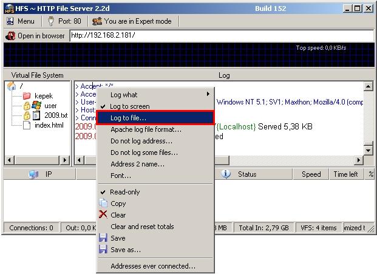Select Do not log address… entry

tap(155, 141)
